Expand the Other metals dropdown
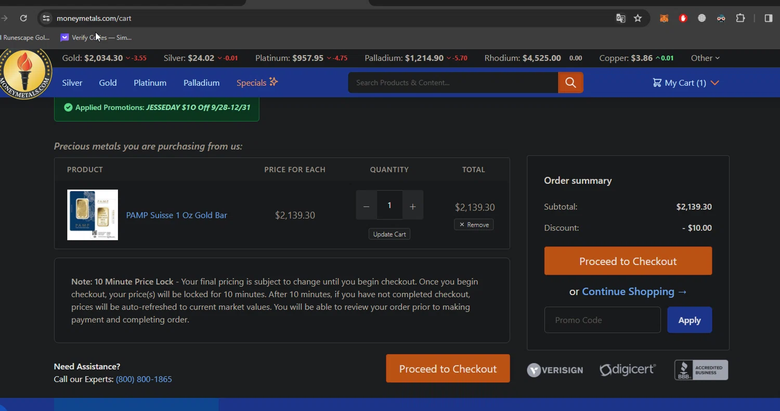Viewport: 780px width, 411px height. click(705, 58)
